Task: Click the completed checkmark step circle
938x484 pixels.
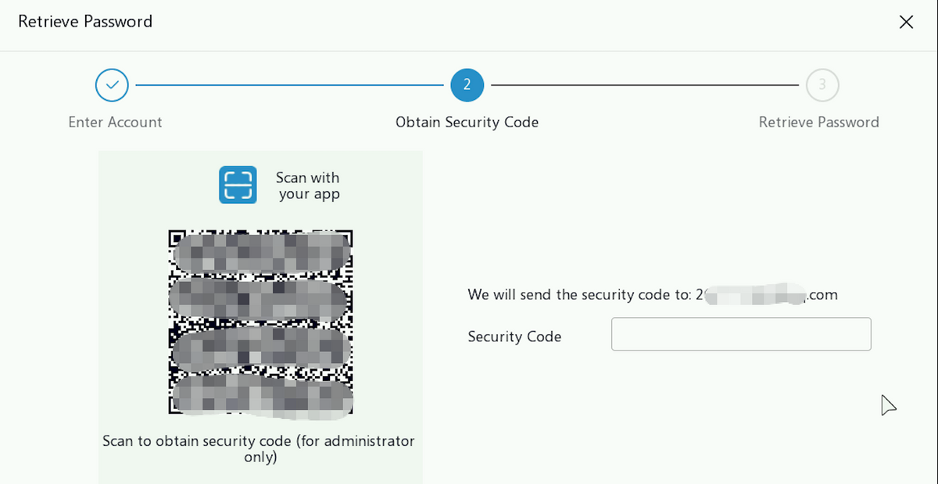Action: pyautogui.click(x=112, y=85)
